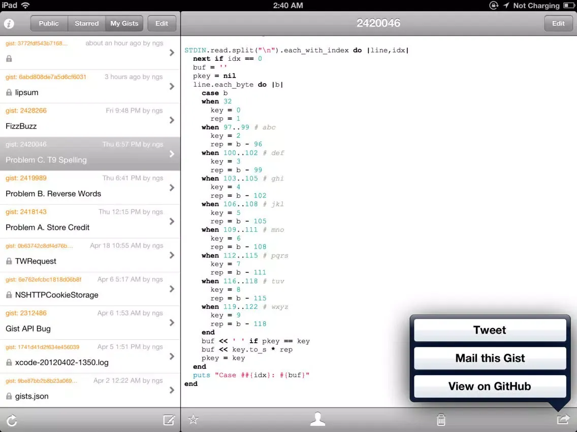Tap Edit button in gist list header
Viewport: 577px width, 432px height.
pos(162,23)
